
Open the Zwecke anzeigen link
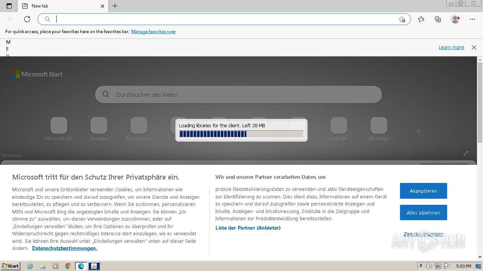(x=423, y=234)
